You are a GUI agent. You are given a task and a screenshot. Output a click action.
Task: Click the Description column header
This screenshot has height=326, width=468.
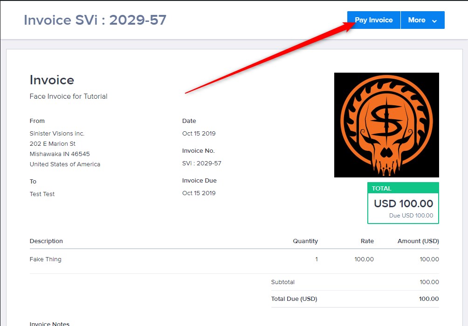coord(46,241)
